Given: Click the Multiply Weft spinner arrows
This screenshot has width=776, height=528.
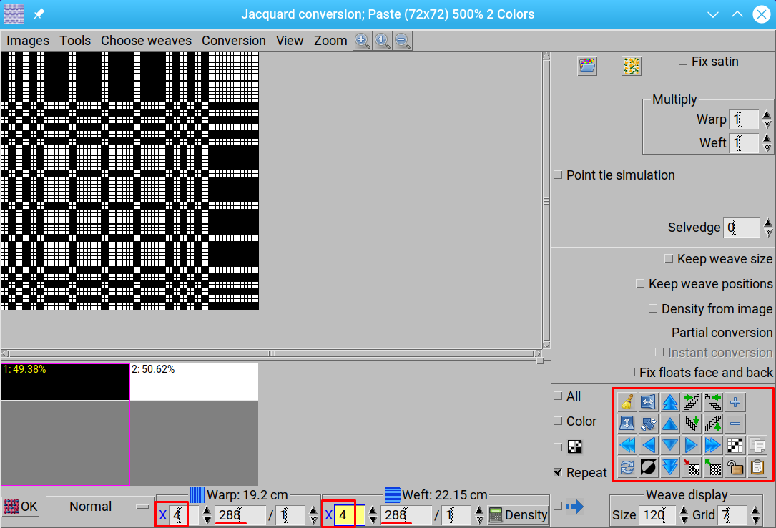Looking at the screenshot, I should (767, 143).
